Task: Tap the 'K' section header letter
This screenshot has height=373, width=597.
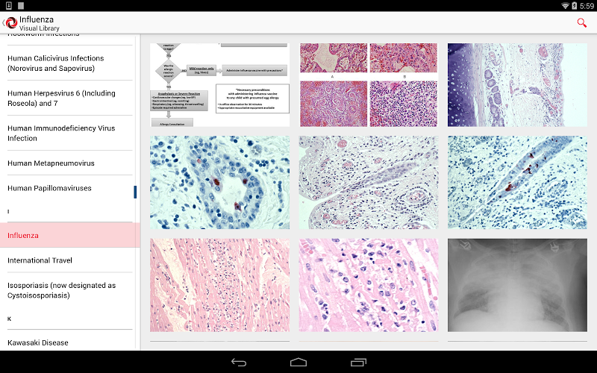Action: 9,319
